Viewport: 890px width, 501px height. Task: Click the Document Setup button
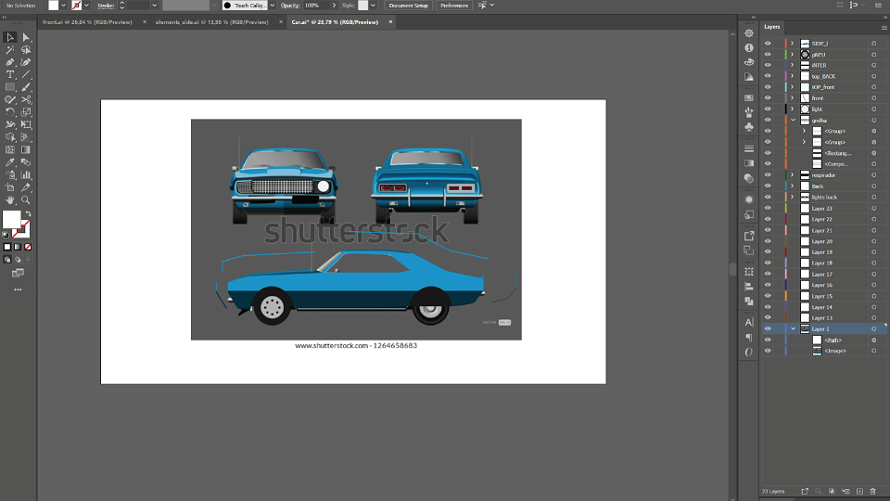pos(409,6)
